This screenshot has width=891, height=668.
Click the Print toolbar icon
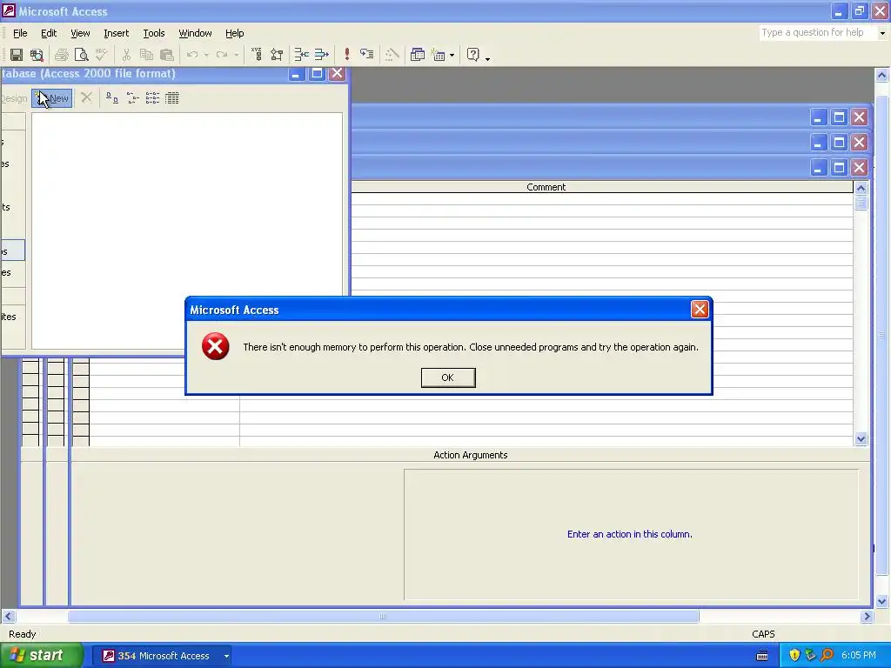click(x=62, y=55)
